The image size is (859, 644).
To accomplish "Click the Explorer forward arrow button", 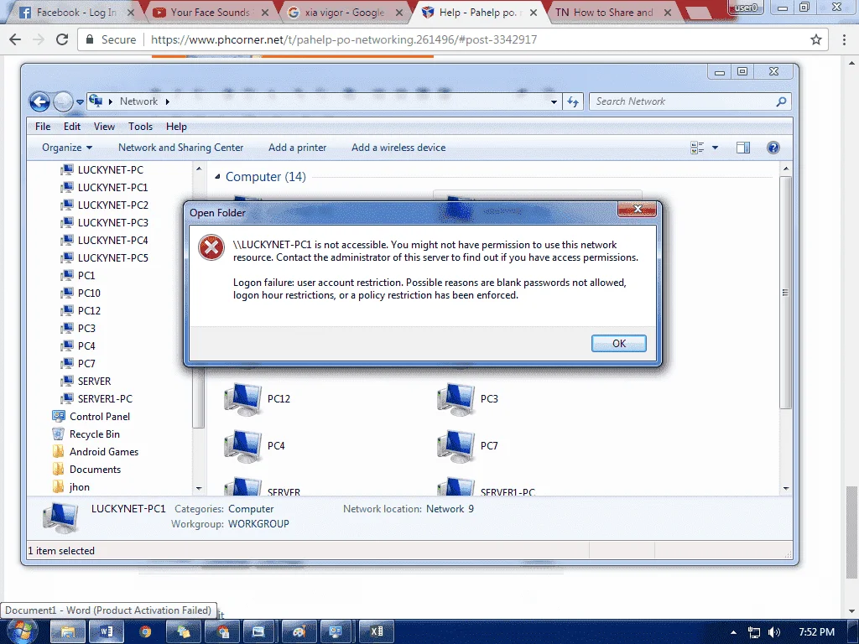I will [63, 101].
